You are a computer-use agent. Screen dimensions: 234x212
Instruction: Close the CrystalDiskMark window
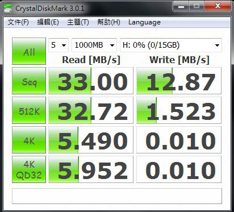pyautogui.click(x=218, y=6)
